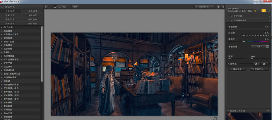Viewport: 272px width, 120px height.
Task: Hide the left filter list panel icon
Action: point(46,7)
